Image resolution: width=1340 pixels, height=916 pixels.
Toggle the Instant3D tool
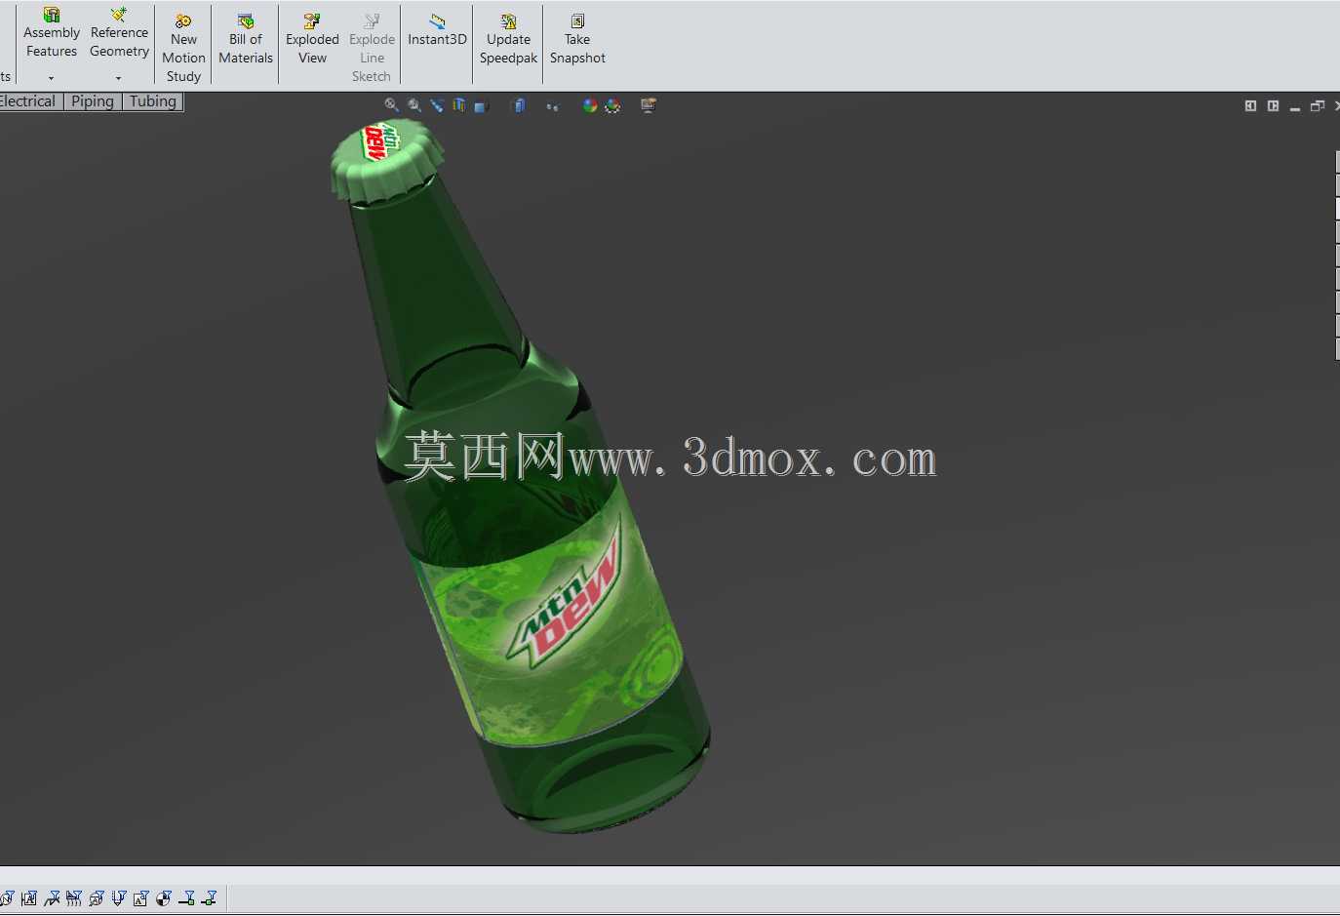(437, 30)
